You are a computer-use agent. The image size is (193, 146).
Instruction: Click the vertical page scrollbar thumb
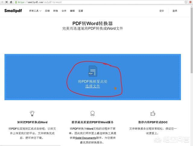click(192, 40)
